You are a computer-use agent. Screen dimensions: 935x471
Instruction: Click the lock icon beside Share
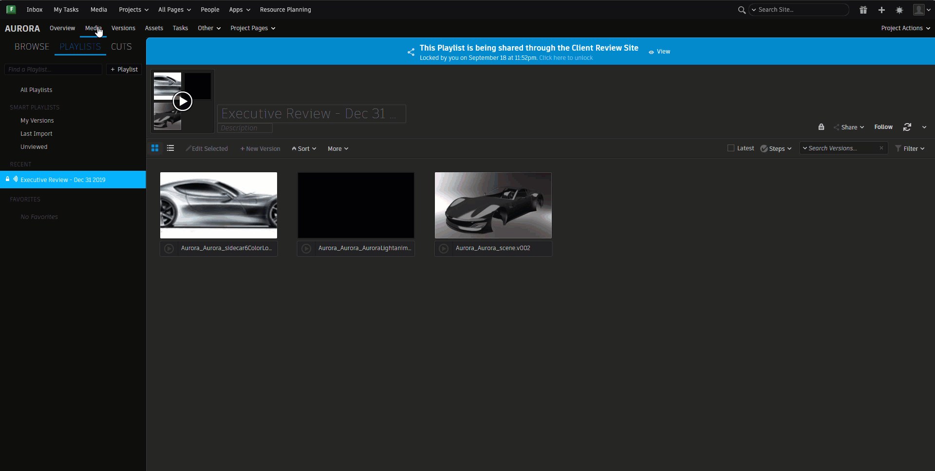click(x=821, y=127)
